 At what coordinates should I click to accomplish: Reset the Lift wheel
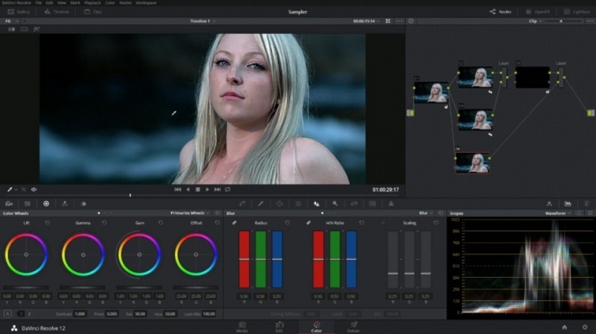coord(48,223)
